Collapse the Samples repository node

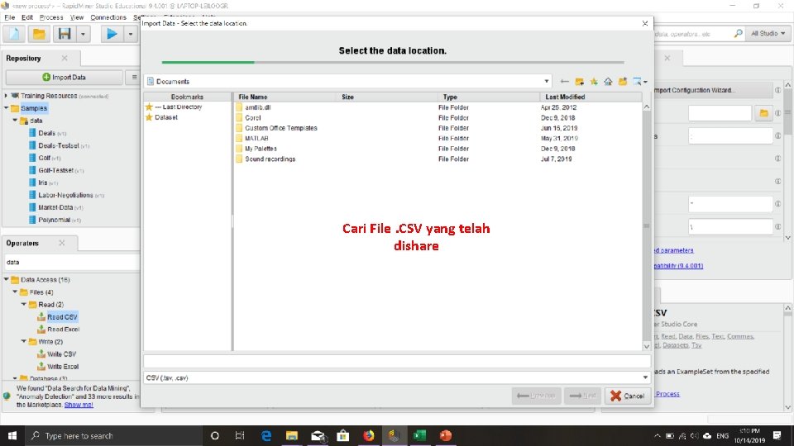(6, 107)
